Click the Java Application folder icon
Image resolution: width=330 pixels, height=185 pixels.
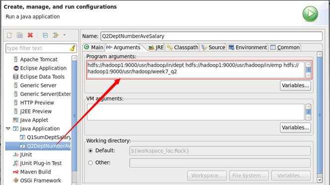coord(15,128)
